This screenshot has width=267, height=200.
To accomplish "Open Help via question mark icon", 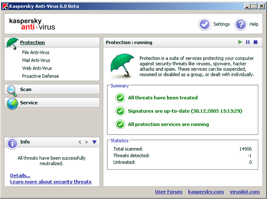I will (241, 24).
